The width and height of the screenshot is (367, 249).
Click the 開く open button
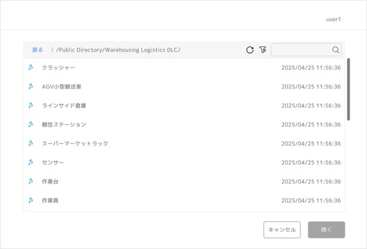click(326, 230)
